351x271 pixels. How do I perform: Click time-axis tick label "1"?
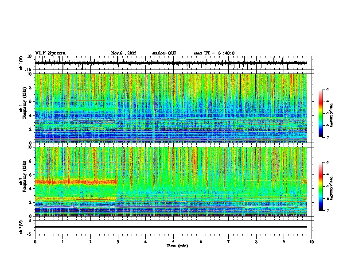[x=62, y=242]
